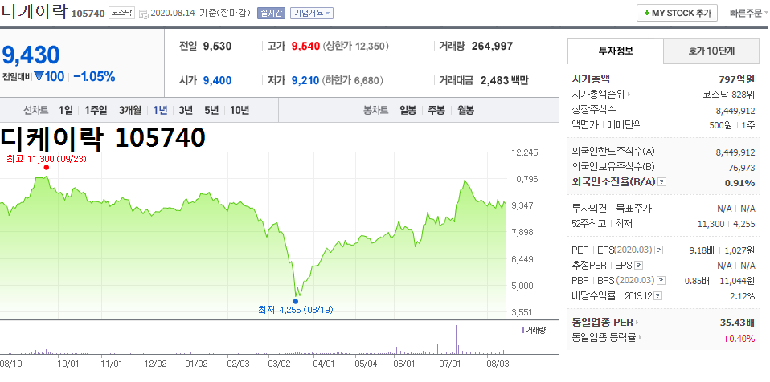Open the 기업개요 dropdown
The width and height of the screenshot is (770, 382).
(x=311, y=13)
